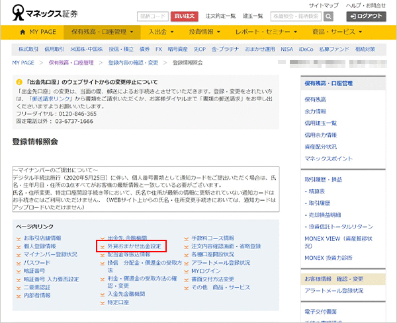Select 私募ファンド in the product bar
Image resolution: width=397 pixels, height=323 pixels.
[x=334, y=50]
